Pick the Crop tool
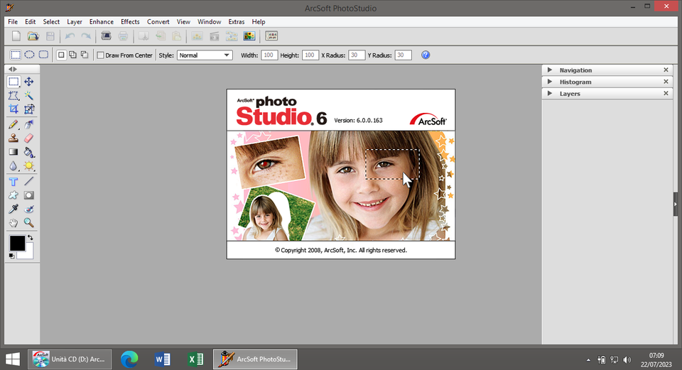Screen dimensions: 682x370 (13, 109)
